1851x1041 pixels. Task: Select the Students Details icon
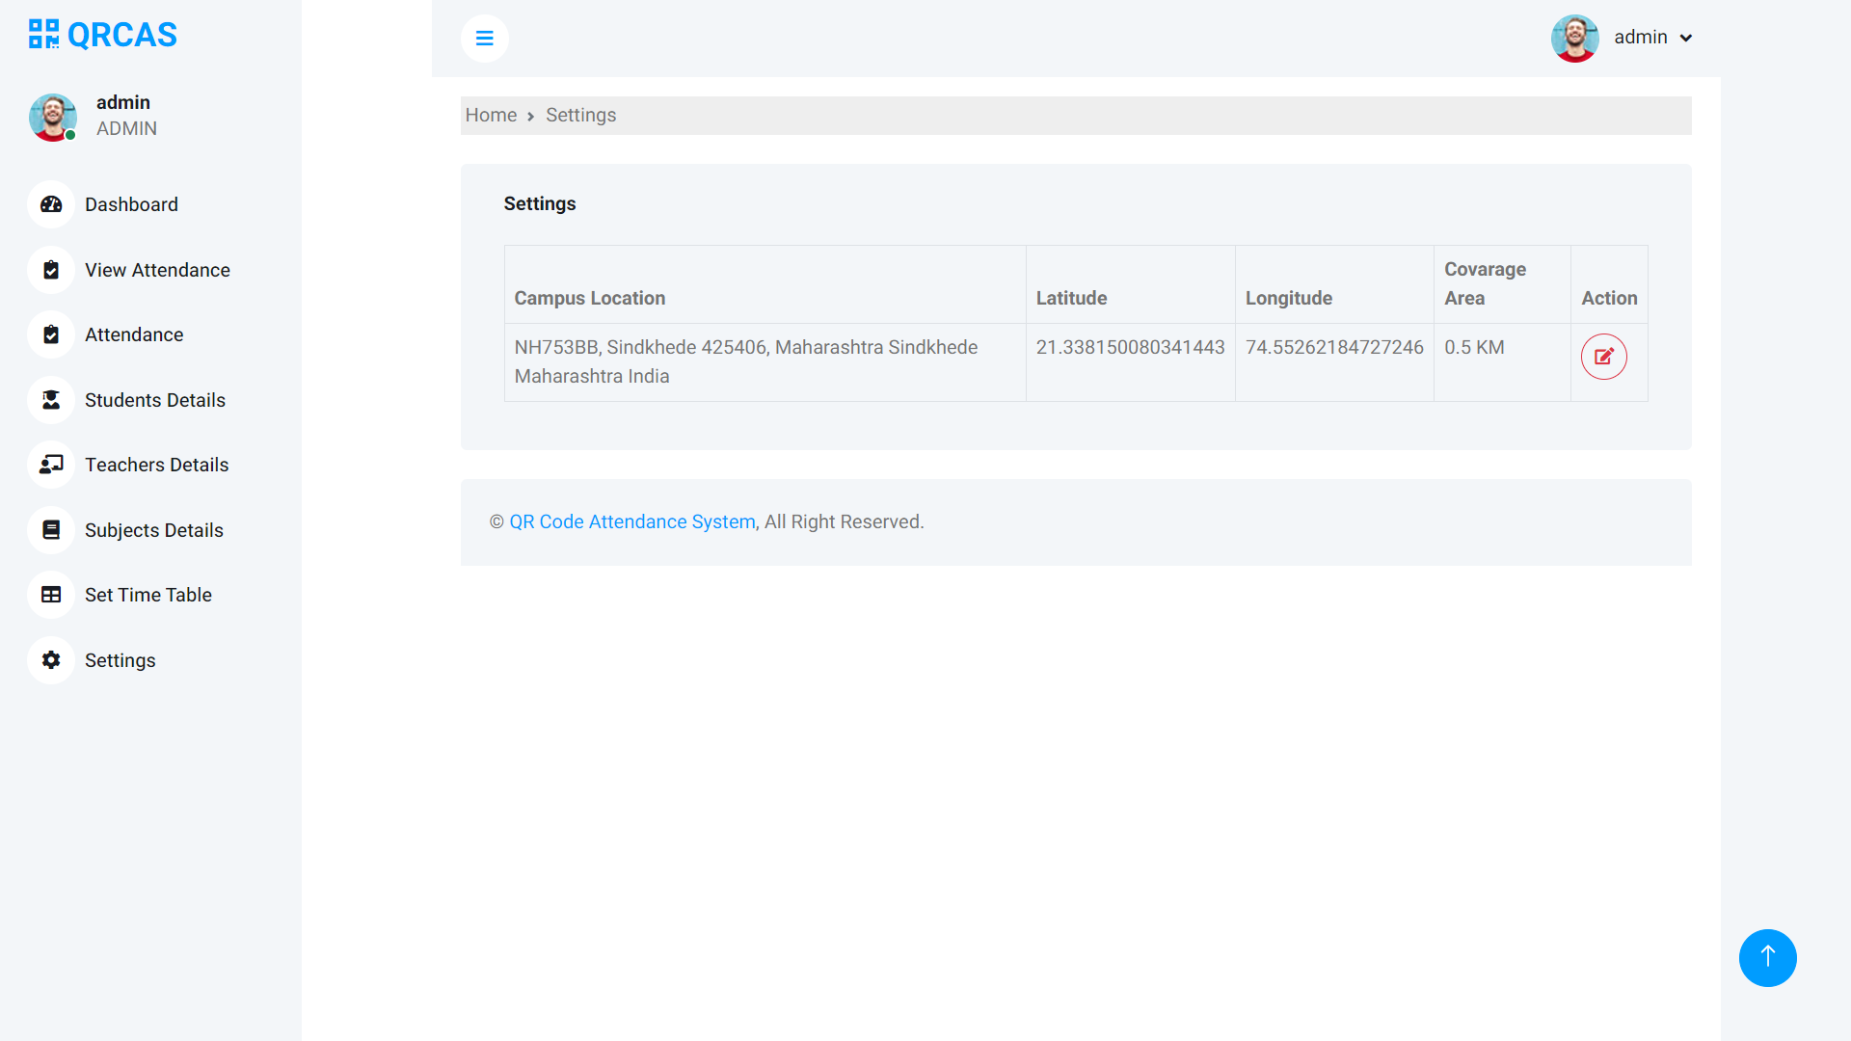coord(51,400)
